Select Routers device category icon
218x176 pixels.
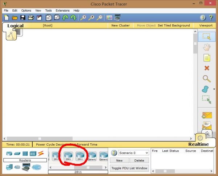(x=9, y=154)
